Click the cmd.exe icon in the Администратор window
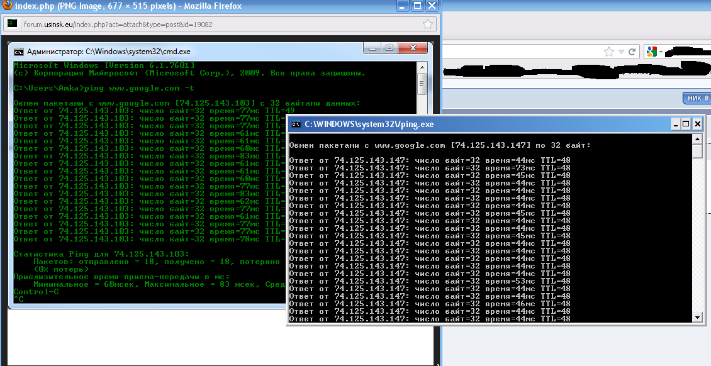The width and height of the screenshot is (711, 366). 19,52
